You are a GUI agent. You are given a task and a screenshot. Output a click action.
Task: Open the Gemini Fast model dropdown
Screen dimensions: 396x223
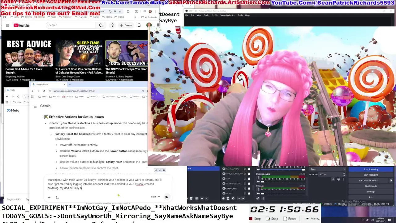tap(156, 197)
